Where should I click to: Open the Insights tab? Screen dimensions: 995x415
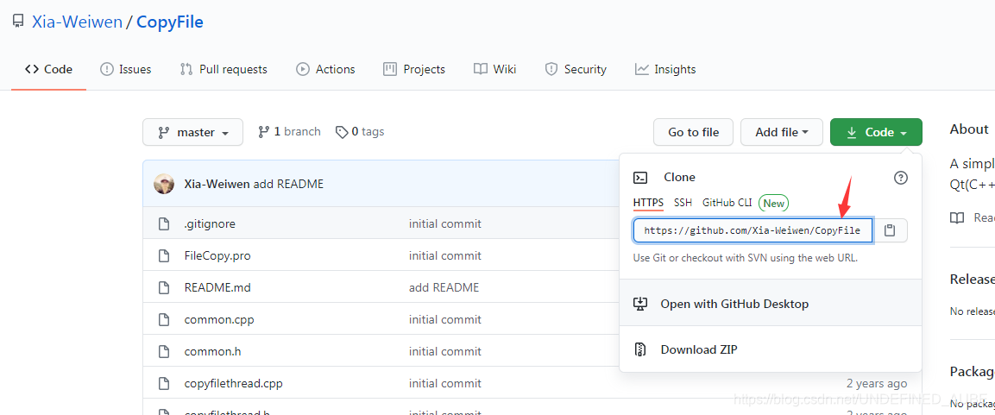click(x=665, y=69)
